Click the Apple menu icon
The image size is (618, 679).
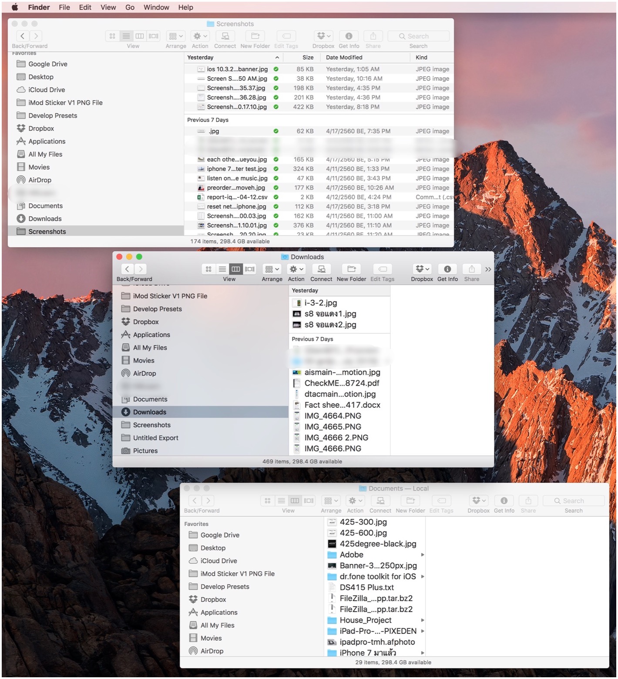pyautogui.click(x=15, y=7)
